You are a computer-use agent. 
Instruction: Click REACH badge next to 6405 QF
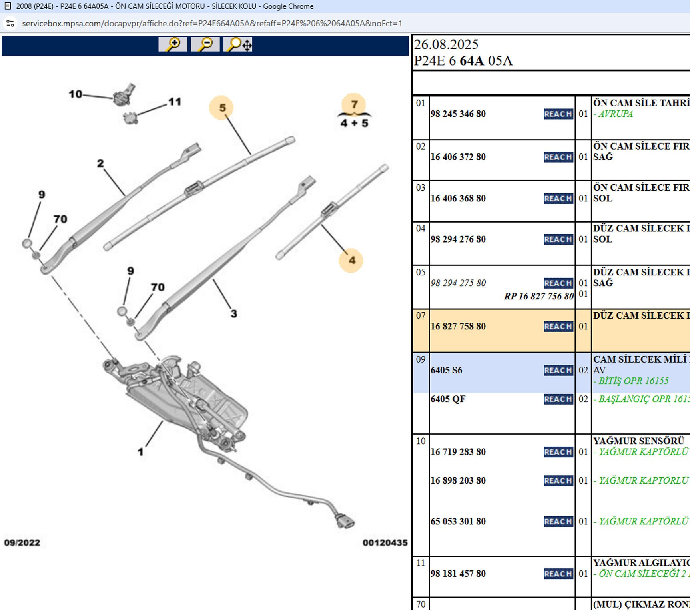(558, 399)
